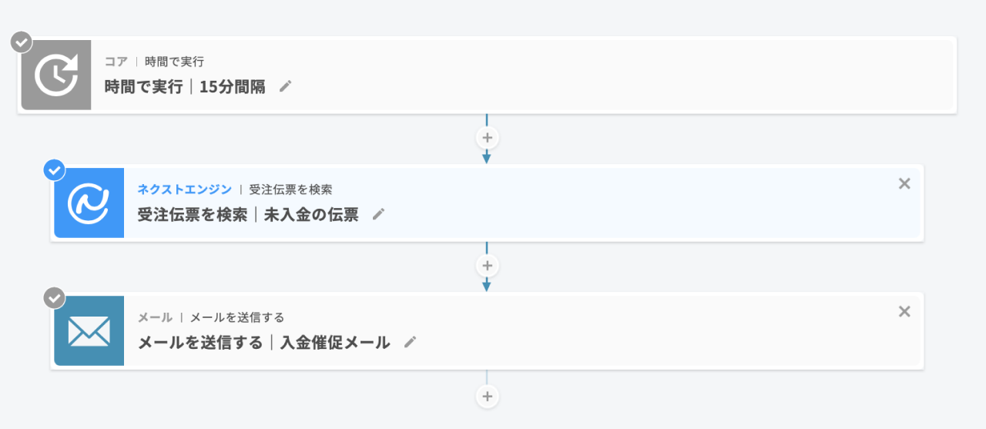Insert a step between search and mail steps
Screen dimensions: 986x429
(x=486, y=266)
